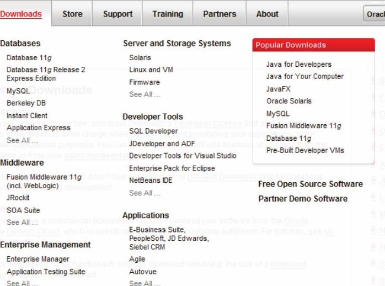Open NetBeans IDE link
The width and height of the screenshot is (385, 286).
coord(151,181)
